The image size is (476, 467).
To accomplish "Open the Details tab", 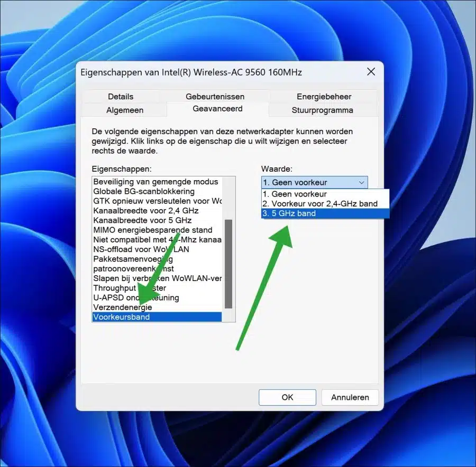I will coord(121,97).
